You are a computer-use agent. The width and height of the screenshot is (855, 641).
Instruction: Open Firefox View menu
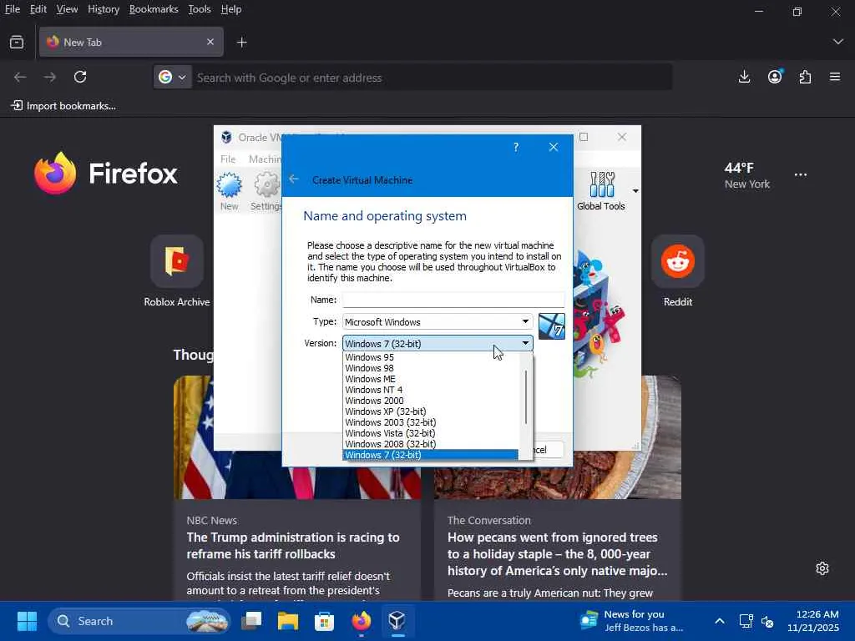pos(67,9)
